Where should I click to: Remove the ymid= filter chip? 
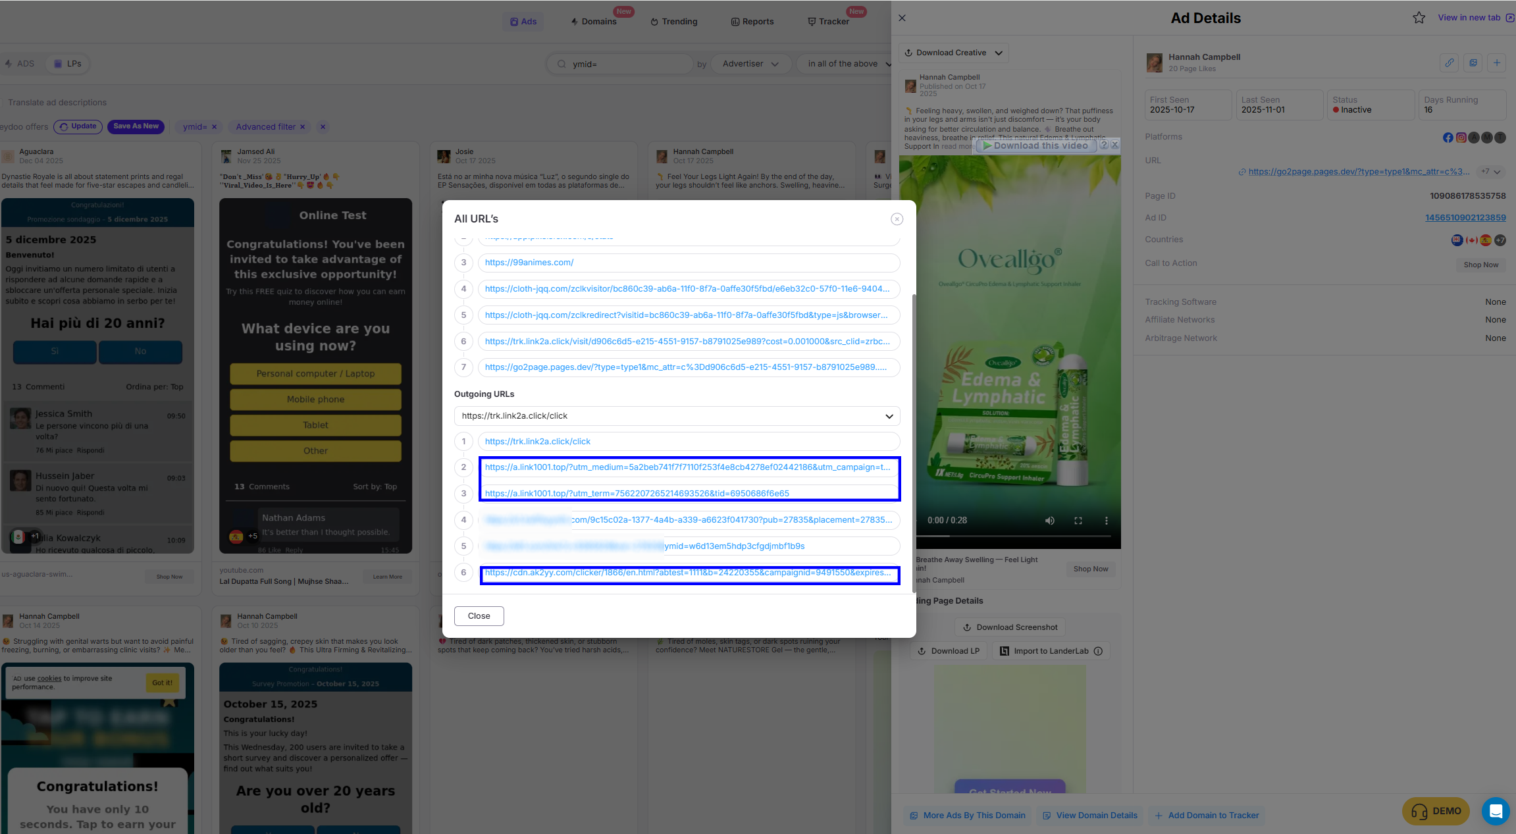pos(214,127)
